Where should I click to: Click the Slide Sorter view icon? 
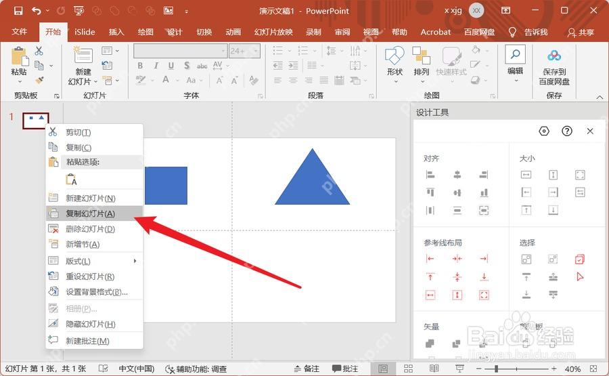(408, 369)
